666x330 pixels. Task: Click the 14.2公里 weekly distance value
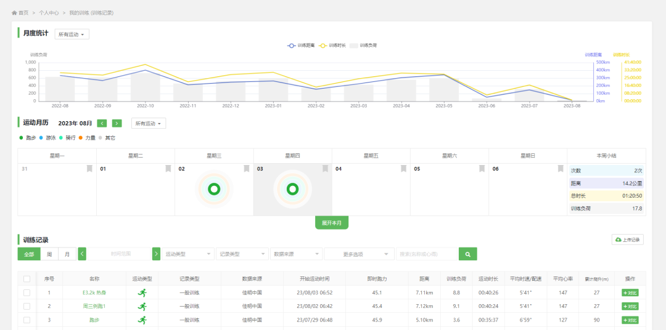pos(633,183)
